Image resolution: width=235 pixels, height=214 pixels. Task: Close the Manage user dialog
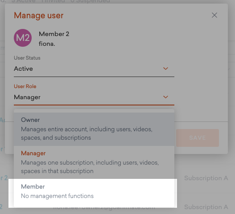pos(214,15)
